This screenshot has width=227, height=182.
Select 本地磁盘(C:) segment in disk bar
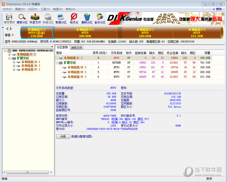pos(37,33)
